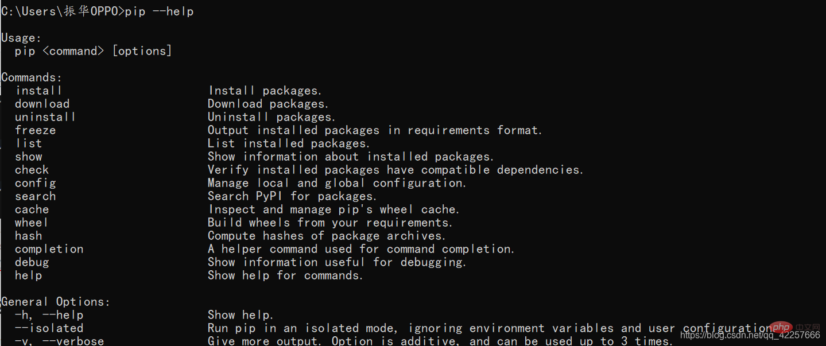Click the 'debug' command name
Screen dimensions: 826x346
[32, 262]
